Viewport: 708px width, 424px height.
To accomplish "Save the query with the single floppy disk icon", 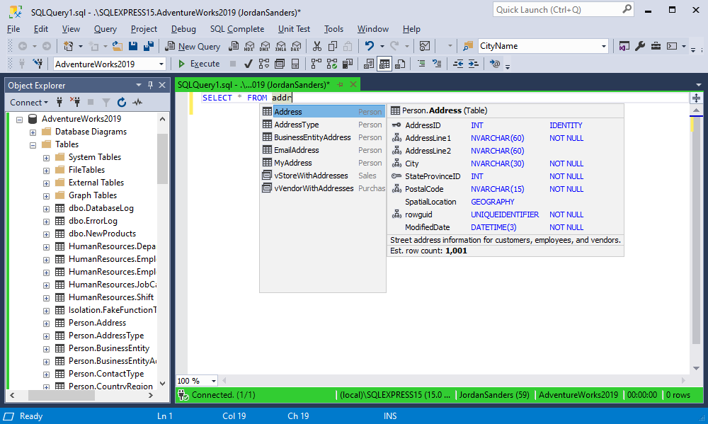I will point(133,46).
